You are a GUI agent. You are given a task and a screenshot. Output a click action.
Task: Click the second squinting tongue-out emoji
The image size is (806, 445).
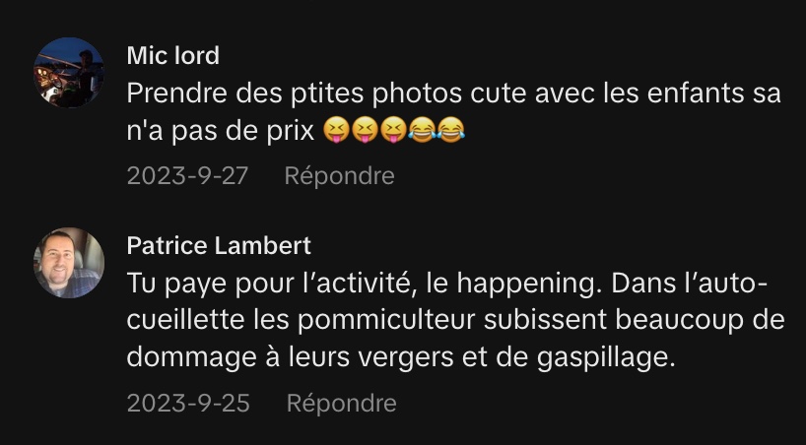pyautogui.click(x=365, y=130)
